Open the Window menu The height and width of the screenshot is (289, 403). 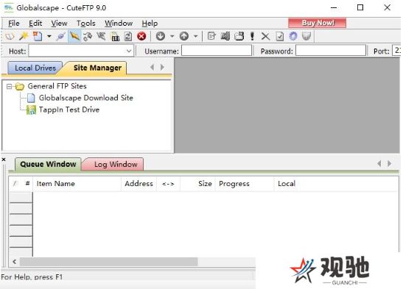[x=119, y=24]
